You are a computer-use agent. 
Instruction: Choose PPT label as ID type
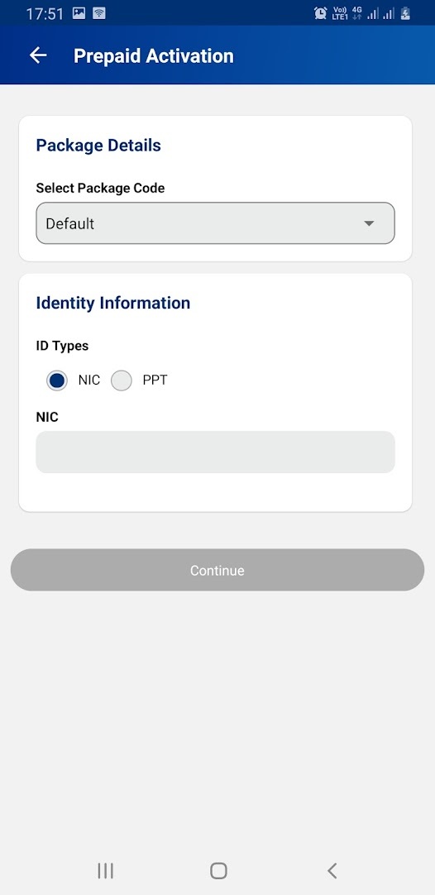pyautogui.click(x=155, y=380)
